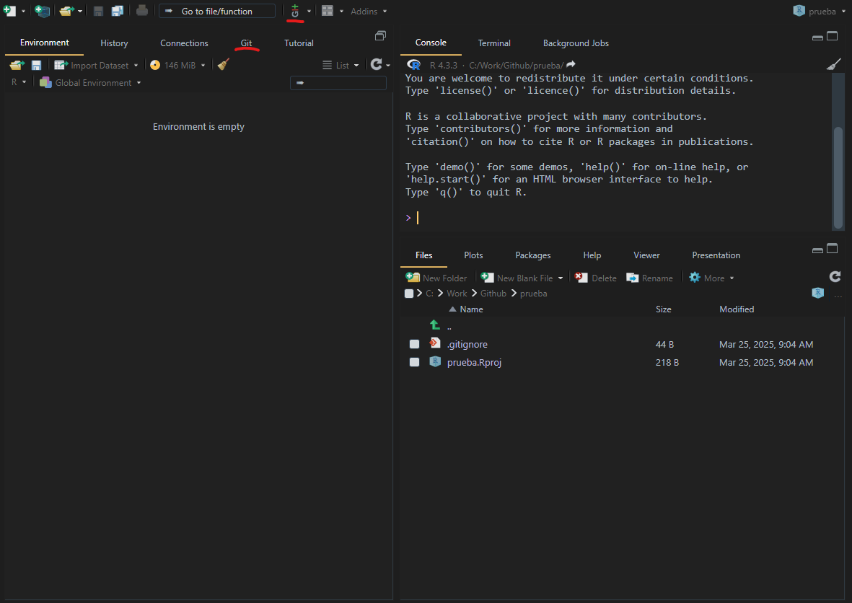
Task: Open the 146 MiB memory usage menu
Action: coord(177,65)
